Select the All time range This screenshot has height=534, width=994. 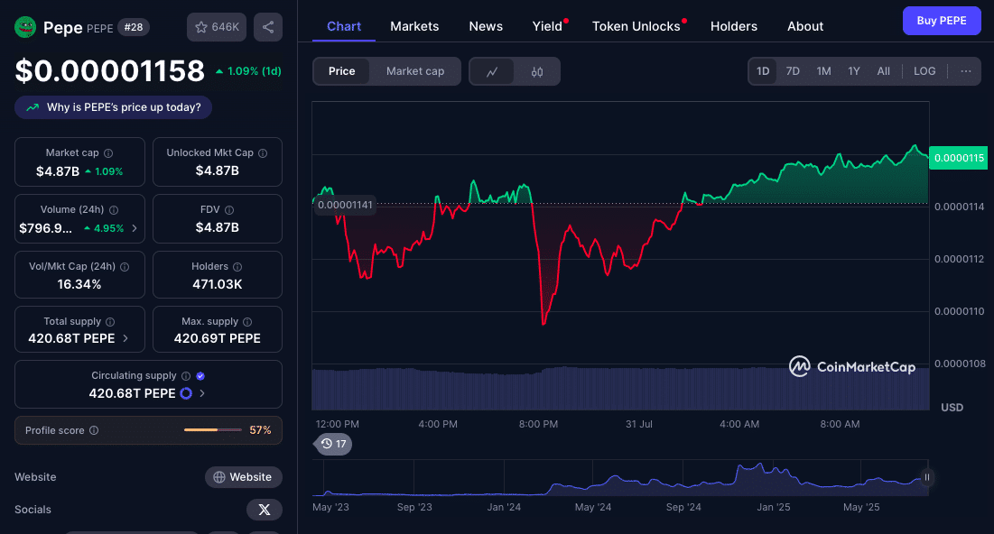pos(883,71)
